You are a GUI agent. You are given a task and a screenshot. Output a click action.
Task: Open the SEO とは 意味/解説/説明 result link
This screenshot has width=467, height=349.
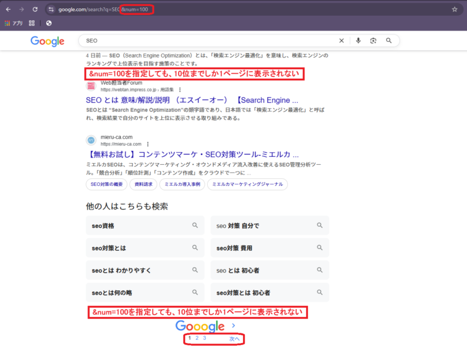(x=192, y=100)
